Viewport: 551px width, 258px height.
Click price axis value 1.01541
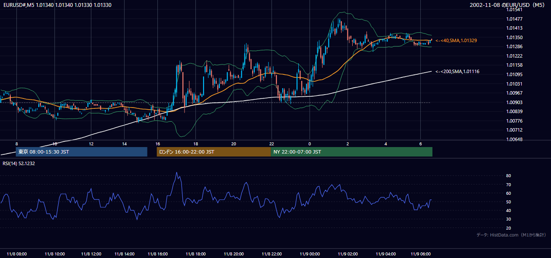pos(515,10)
